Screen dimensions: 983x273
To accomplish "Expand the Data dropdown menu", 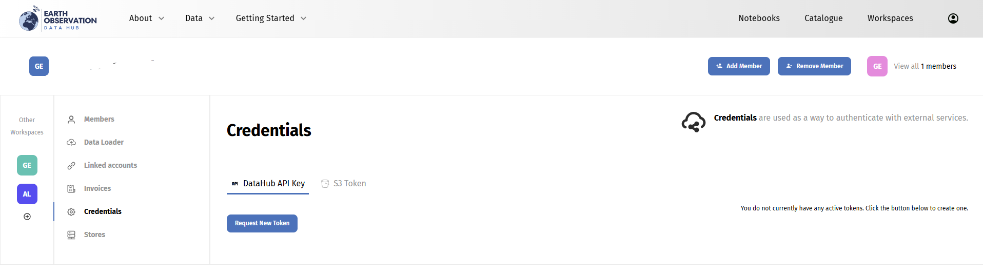I will click(200, 18).
